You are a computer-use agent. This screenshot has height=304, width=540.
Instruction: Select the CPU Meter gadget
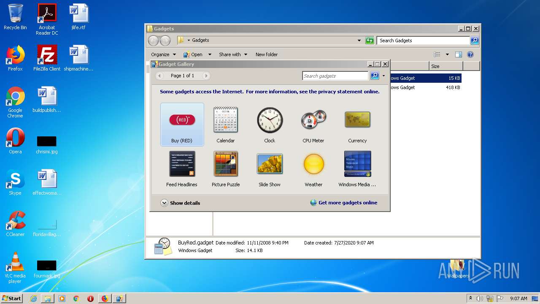313,125
